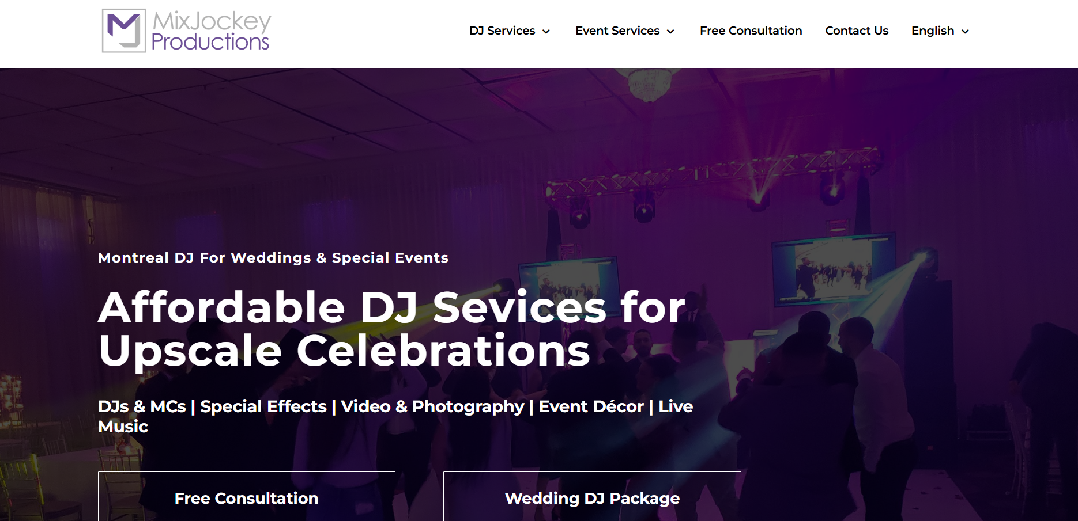Click the Montreal DJ For Weddings subheading
Screen dimensions: 1078x521
click(273, 258)
